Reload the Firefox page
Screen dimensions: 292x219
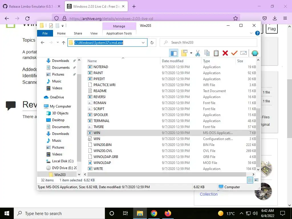[x=27, y=19]
